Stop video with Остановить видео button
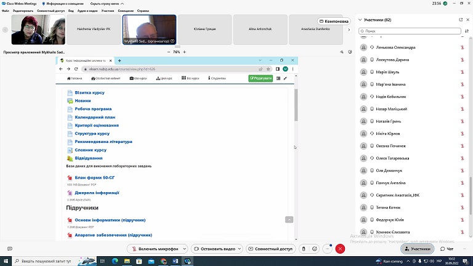 [214, 249]
